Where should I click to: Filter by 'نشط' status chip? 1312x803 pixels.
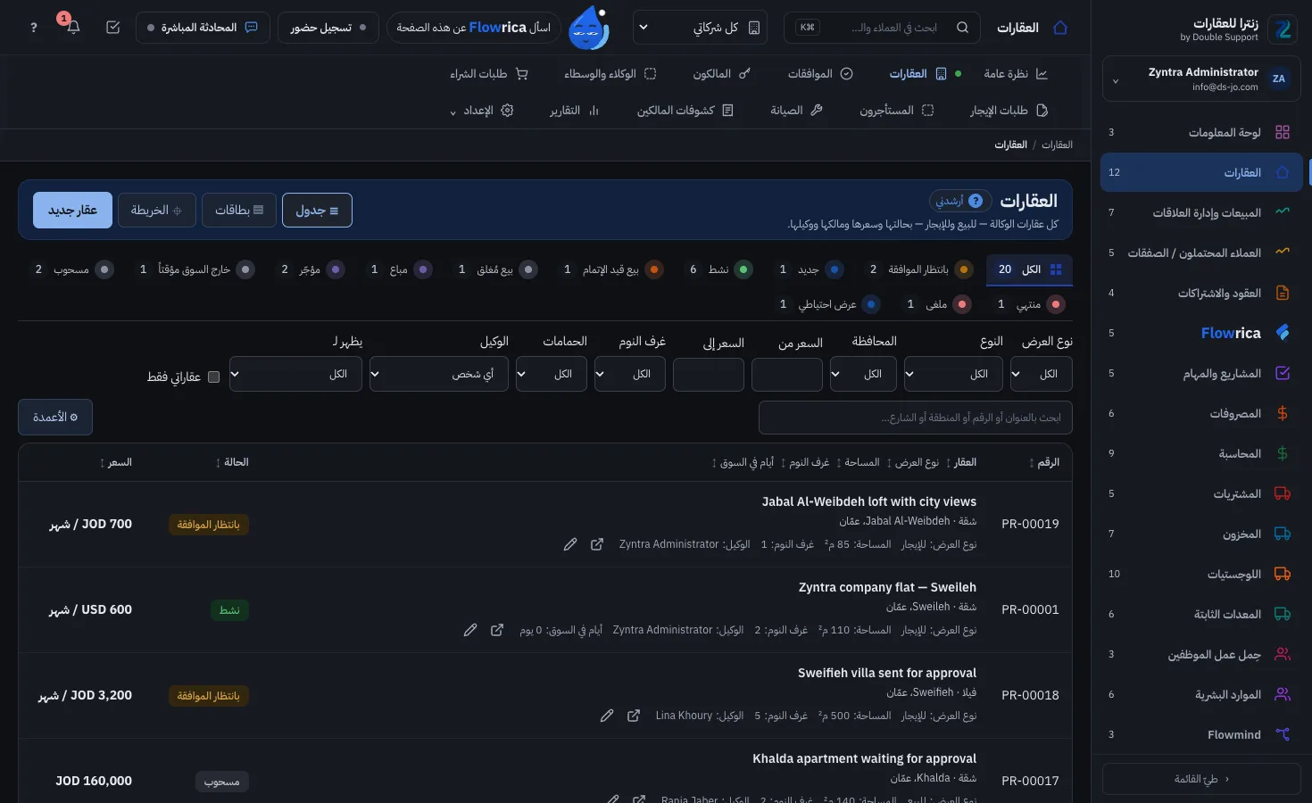point(719,269)
